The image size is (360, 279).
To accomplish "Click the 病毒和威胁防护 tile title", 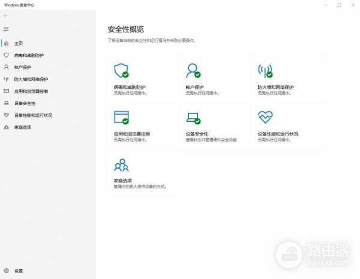I will (x=130, y=87).
